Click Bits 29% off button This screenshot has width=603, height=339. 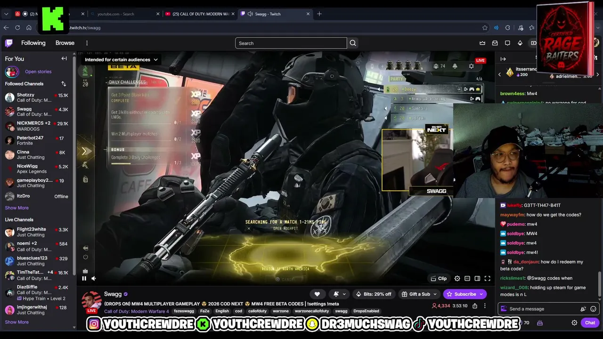[x=374, y=294]
